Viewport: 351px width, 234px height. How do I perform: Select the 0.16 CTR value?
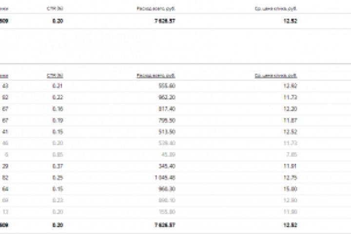pyautogui.click(x=58, y=109)
